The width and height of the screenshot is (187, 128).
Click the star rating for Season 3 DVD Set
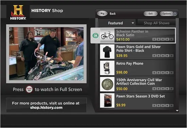163,106
